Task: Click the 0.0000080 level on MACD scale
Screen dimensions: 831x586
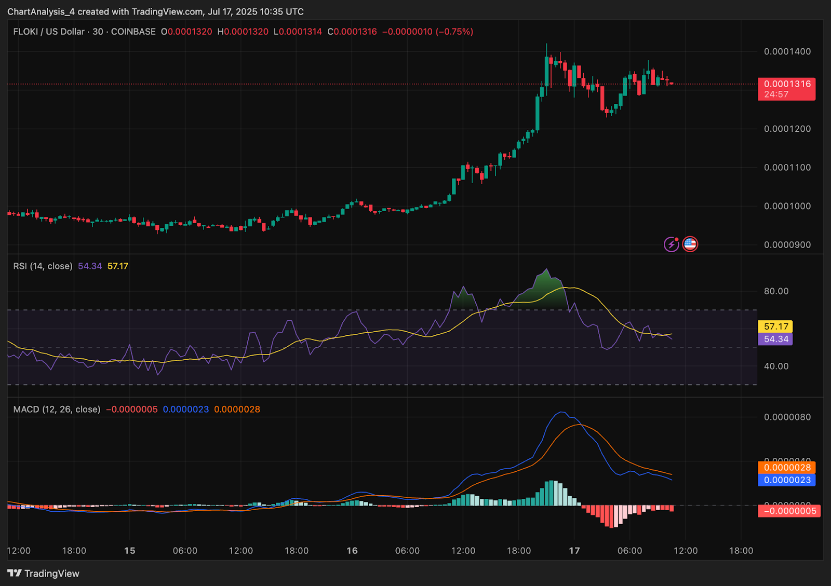Action: (787, 417)
